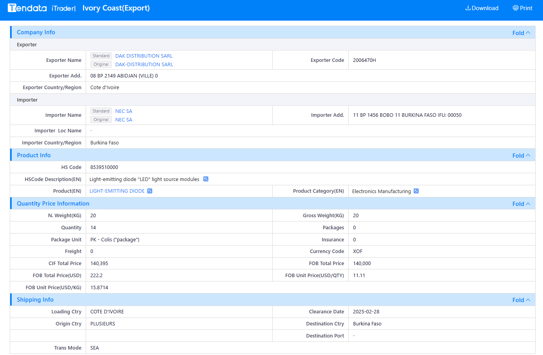
Task: Click the Shipping Info section heading
Action: [35, 300]
